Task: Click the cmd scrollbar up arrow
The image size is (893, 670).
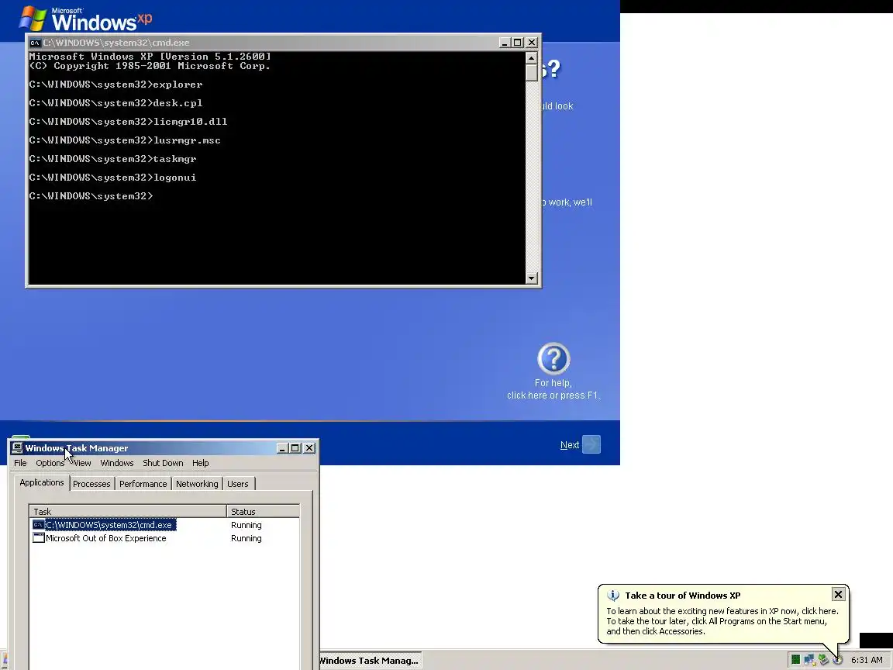Action: point(531,58)
